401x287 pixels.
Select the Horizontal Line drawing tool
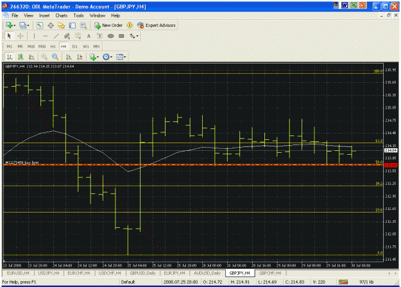(x=46, y=36)
